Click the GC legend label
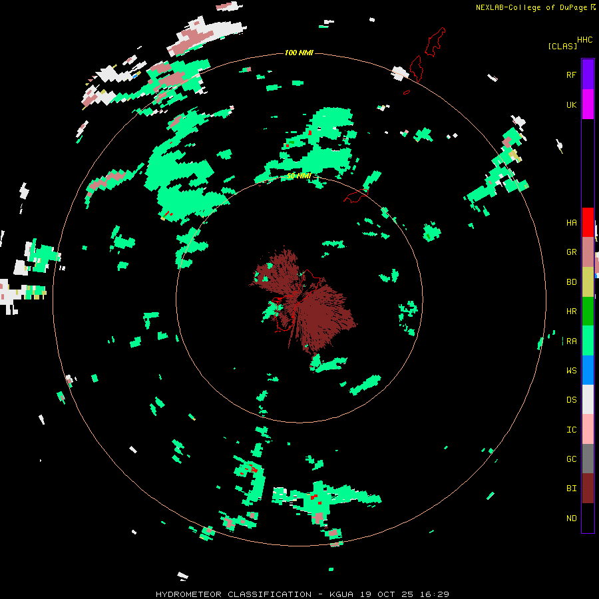Screen dimensions: 599x599 pos(571,459)
